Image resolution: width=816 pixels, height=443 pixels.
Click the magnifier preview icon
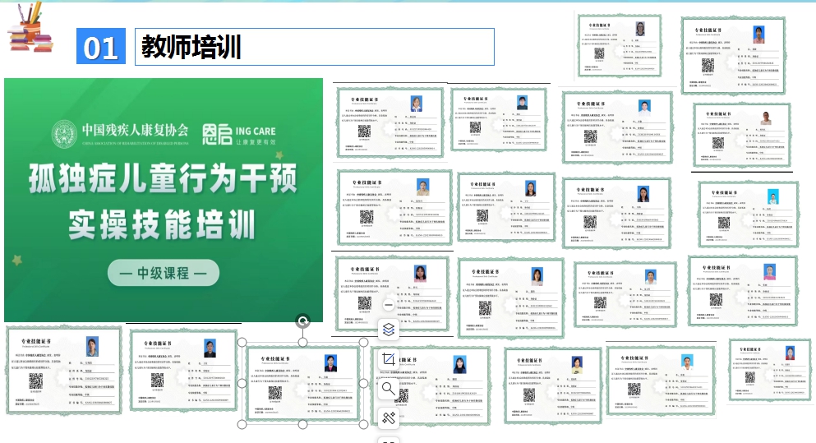pos(388,388)
